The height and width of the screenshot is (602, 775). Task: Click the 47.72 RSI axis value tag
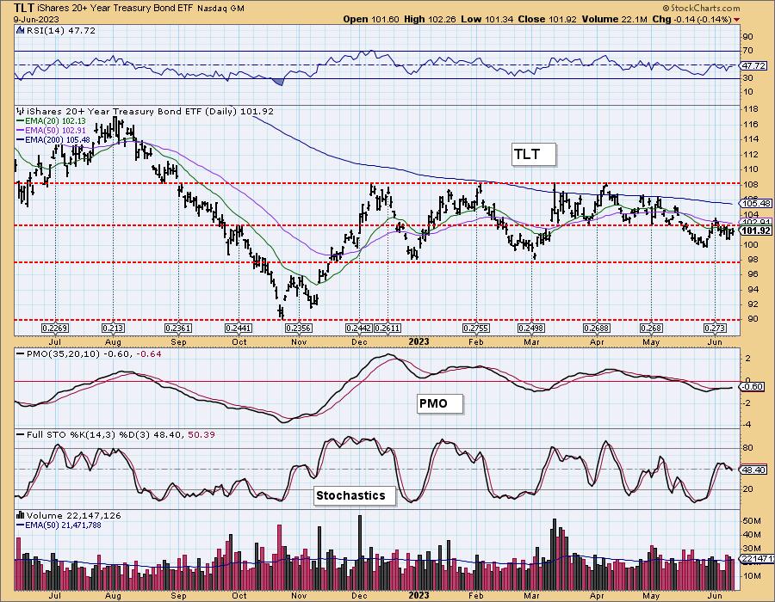[753, 65]
